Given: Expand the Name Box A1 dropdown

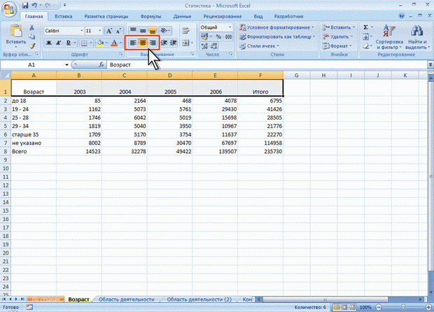Looking at the screenshot, I should point(66,65).
